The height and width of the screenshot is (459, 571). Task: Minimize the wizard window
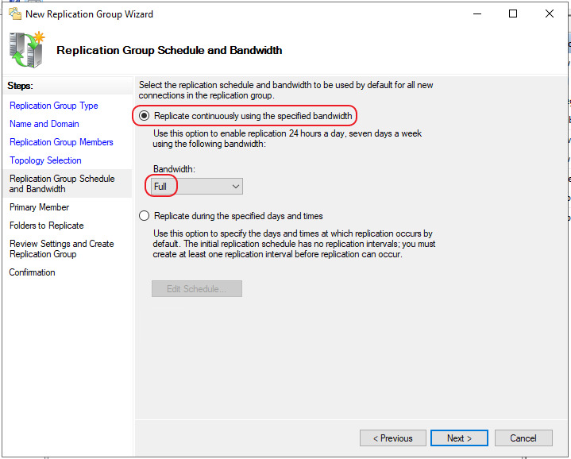477,13
